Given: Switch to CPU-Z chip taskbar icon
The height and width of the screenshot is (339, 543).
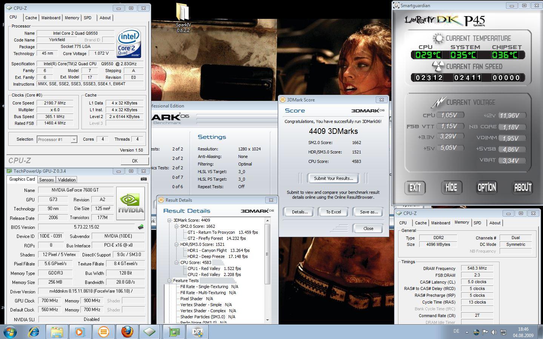Looking at the screenshot, I should [x=150, y=332].
